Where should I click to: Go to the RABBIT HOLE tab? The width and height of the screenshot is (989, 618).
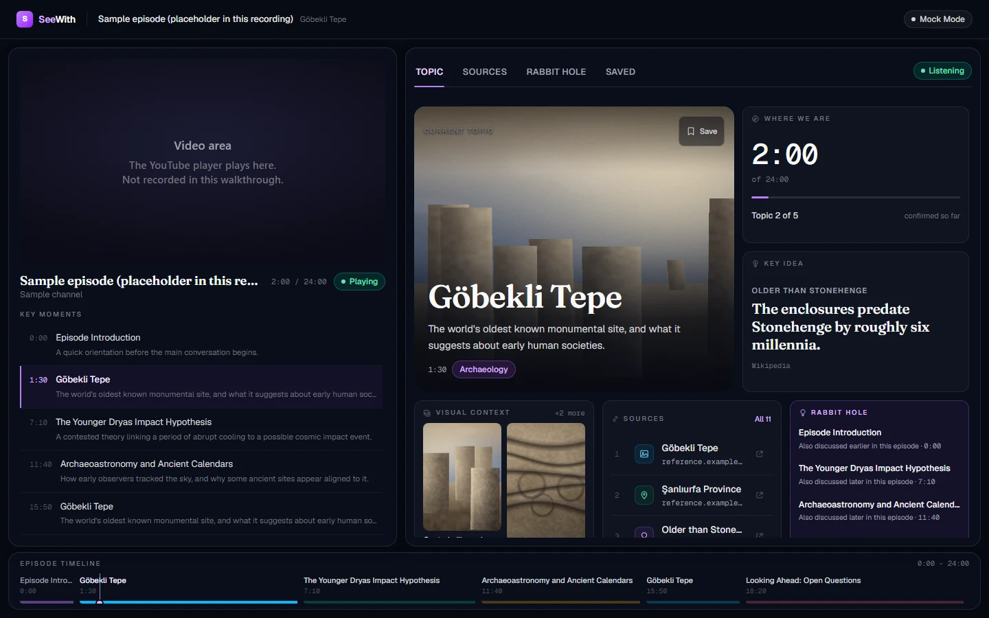(556, 72)
